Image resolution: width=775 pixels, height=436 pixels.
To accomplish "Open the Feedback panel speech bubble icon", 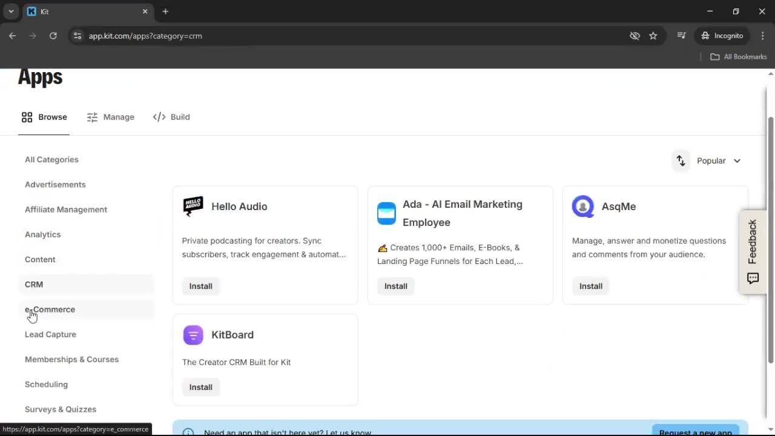I will pos(753,278).
